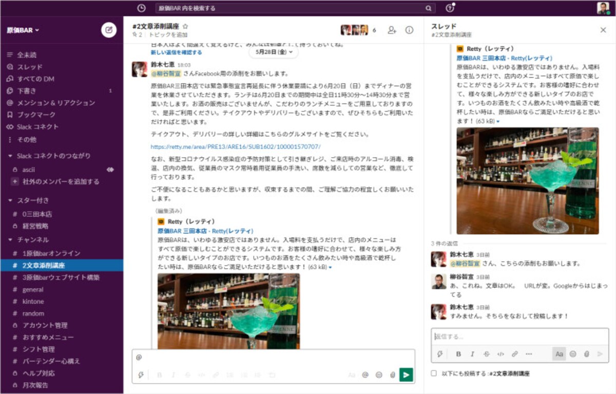Screen dimensions: 616x394
Task: Attach a file in main composer
Action: [x=393, y=375]
